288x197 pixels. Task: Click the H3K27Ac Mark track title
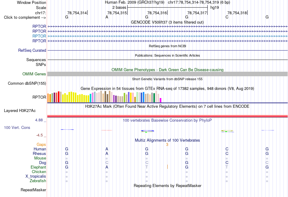tap(167, 107)
